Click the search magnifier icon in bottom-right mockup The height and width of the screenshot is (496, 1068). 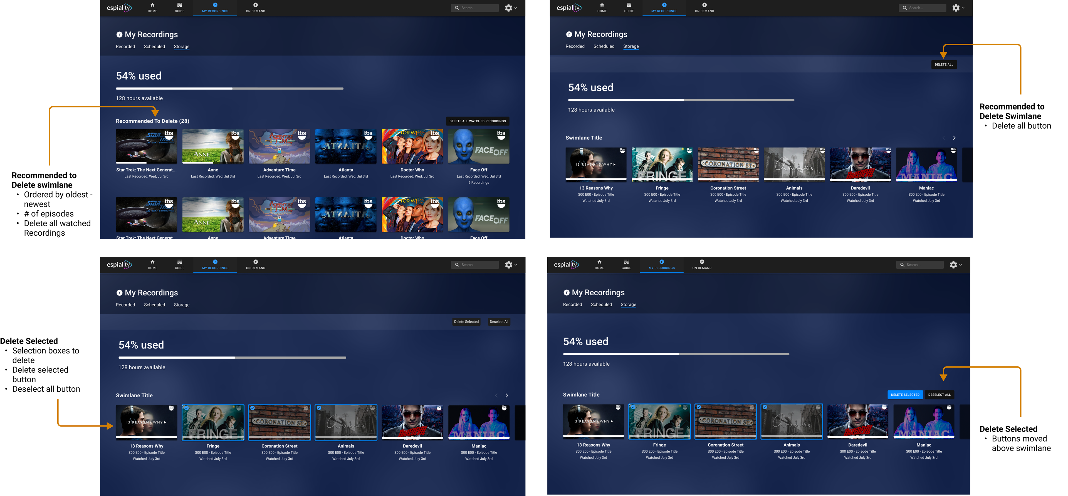[902, 265]
